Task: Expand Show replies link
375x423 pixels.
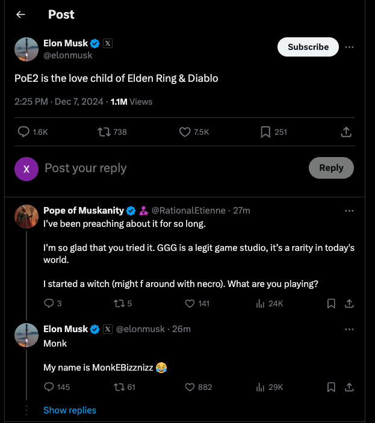Action: (70, 410)
